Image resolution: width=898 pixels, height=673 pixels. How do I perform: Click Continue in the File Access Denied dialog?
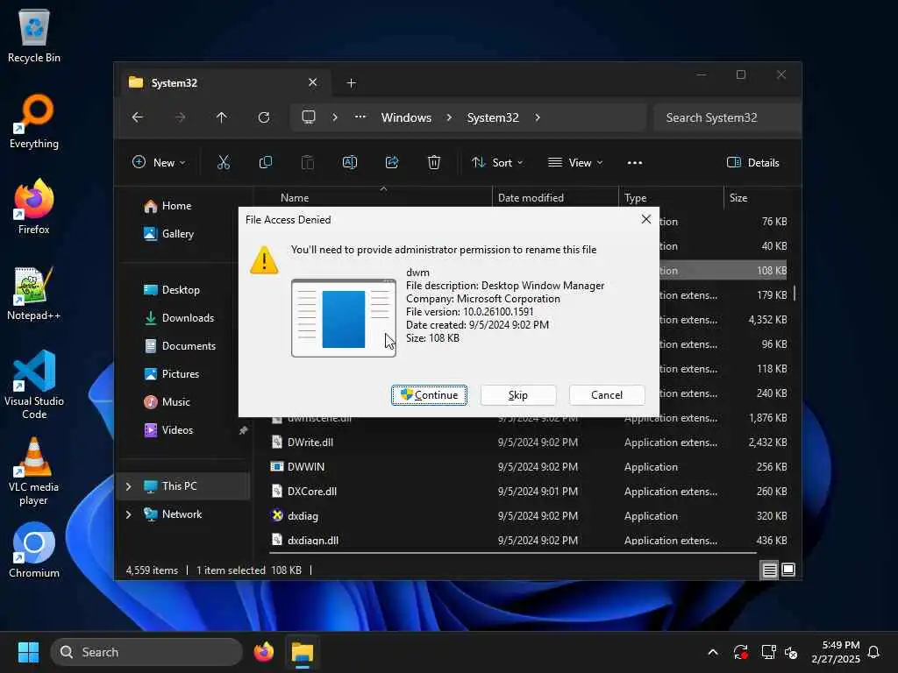[x=429, y=395]
